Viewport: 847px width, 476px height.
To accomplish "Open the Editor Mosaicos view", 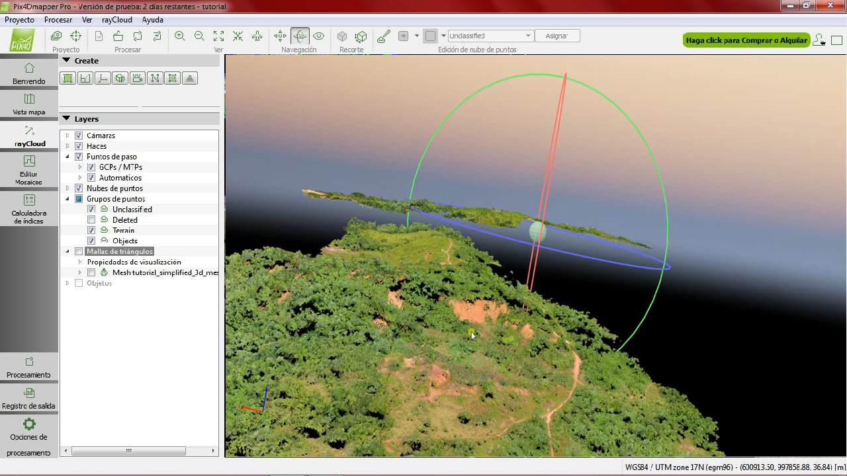I will click(29, 170).
